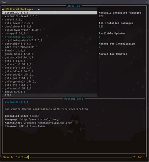Click the right arrow beside Filtered Packages
Image resolution: width=149 pixels, height=162 pixels.
click(x=39, y=9)
